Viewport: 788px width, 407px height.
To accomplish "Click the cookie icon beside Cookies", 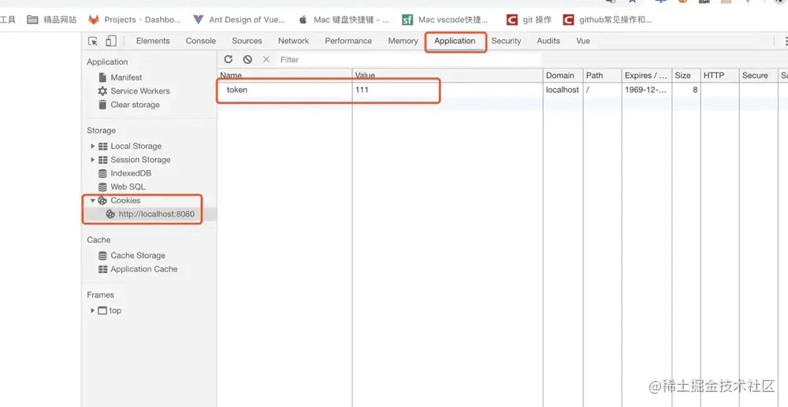I will click(102, 200).
